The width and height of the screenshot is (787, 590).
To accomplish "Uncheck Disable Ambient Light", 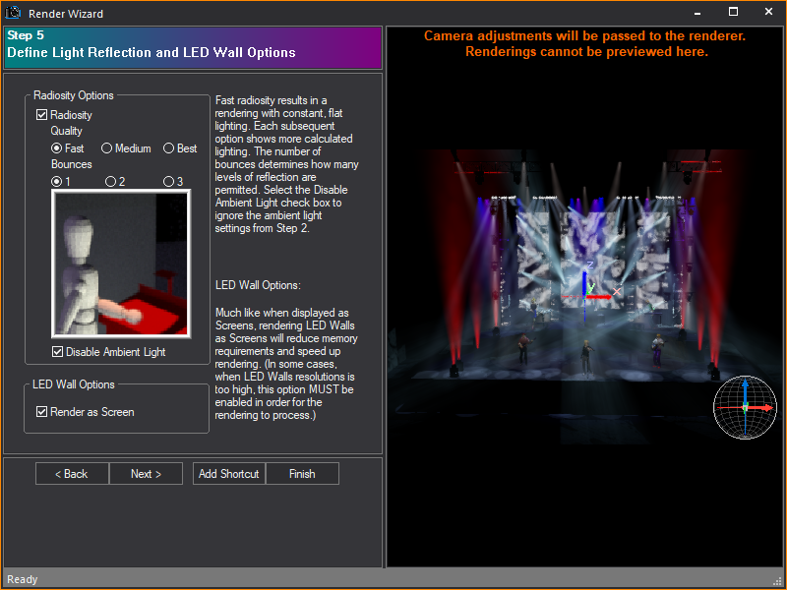I will point(57,351).
